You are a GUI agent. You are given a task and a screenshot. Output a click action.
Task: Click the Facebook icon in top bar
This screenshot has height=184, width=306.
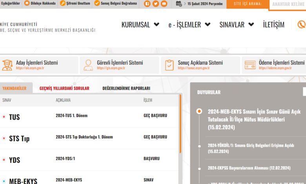(x=147, y=4)
